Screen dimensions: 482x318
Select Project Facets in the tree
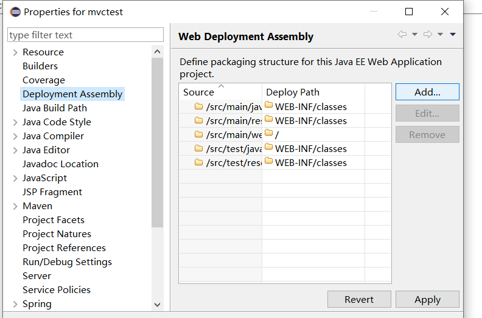coord(54,219)
